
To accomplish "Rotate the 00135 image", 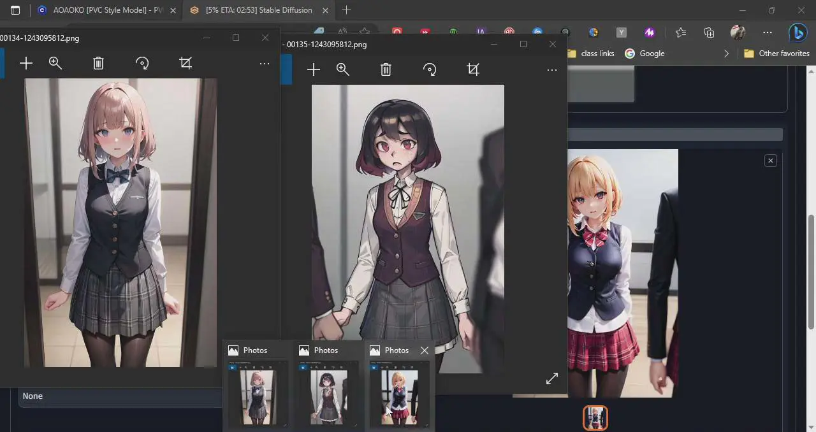I will click(430, 69).
